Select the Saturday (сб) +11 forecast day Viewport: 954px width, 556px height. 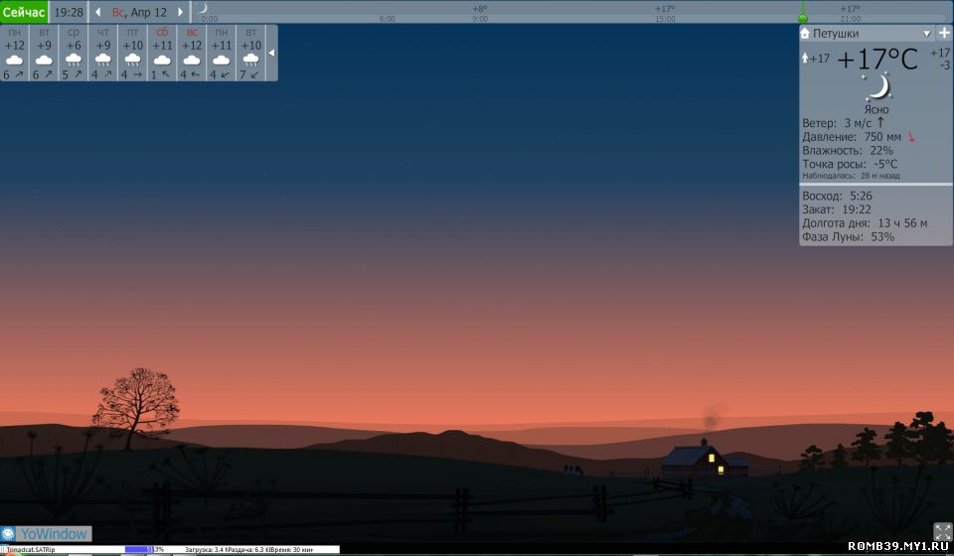[x=162, y=53]
